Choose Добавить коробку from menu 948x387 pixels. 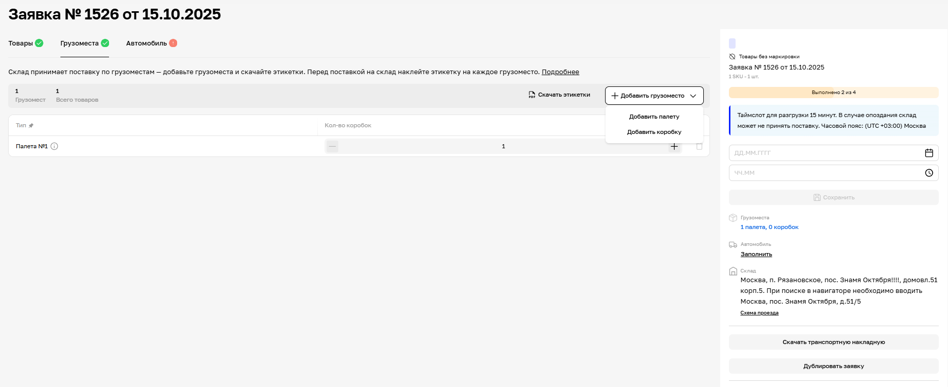[x=654, y=132]
